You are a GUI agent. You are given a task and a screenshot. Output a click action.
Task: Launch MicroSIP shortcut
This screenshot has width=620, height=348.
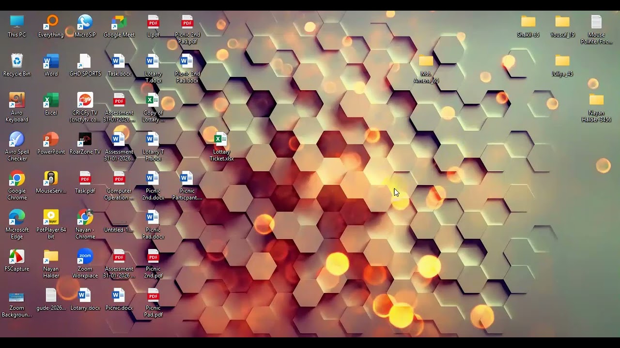point(85,26)
